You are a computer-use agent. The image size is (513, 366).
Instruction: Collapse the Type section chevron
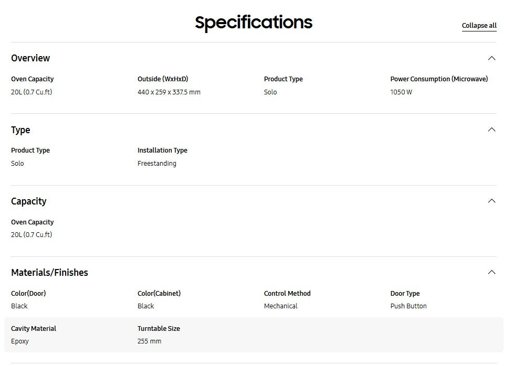pos(491,130)
